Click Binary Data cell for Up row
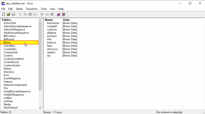205x114 pixels. click(70, 56)
